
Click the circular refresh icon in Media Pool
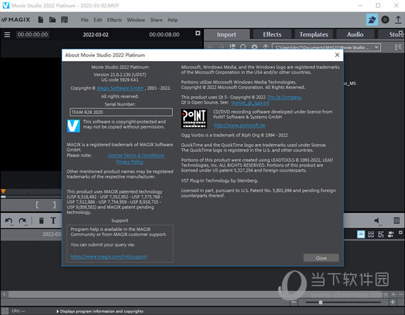point(243,47)
